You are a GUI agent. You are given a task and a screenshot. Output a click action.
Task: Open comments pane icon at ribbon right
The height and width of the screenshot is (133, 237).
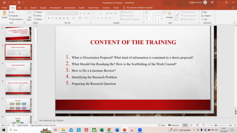pos(233,7)
